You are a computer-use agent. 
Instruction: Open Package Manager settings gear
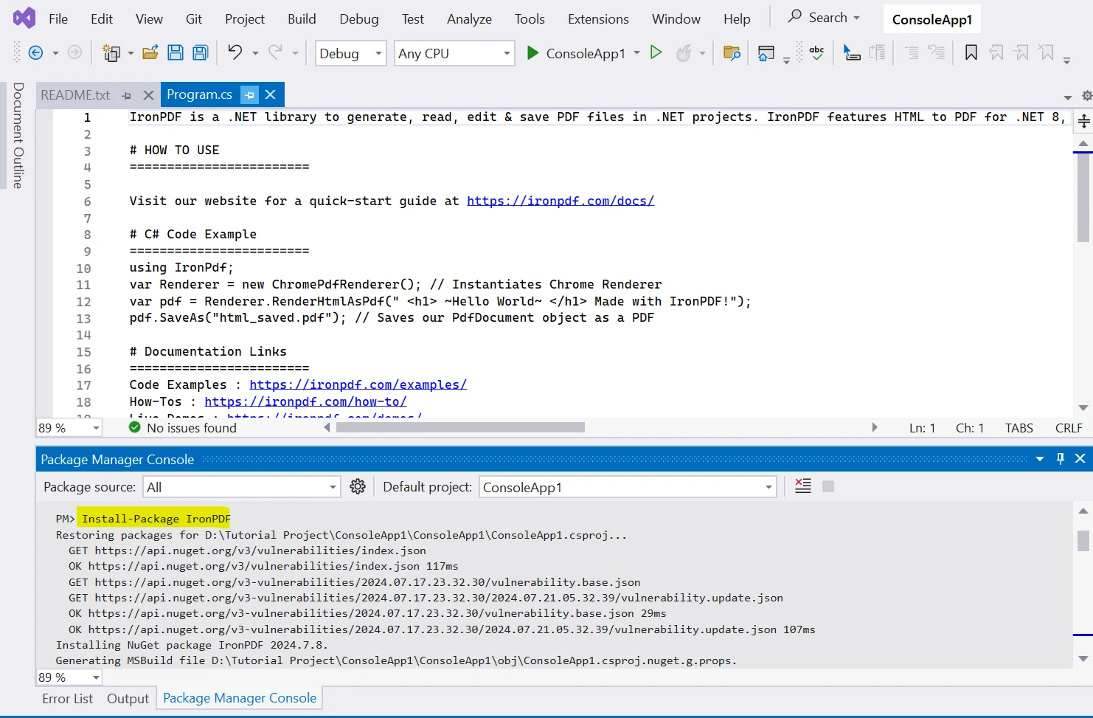click(x=358, y=486)
